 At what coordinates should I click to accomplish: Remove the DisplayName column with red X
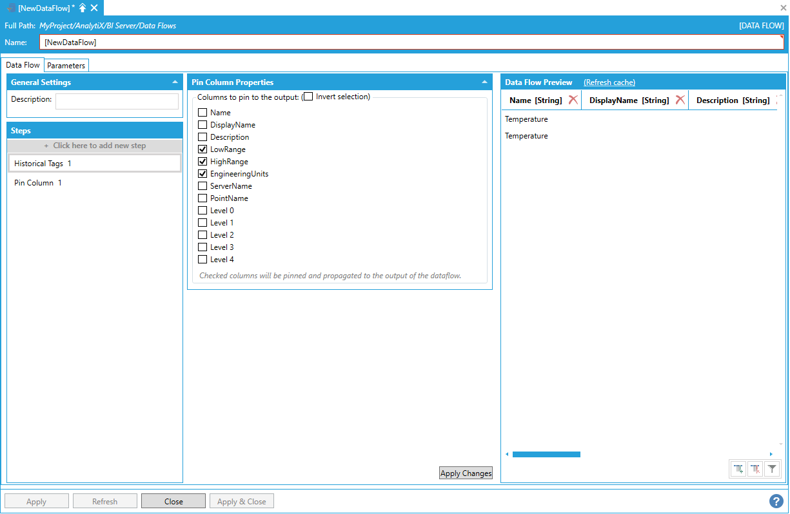(680, 100)
